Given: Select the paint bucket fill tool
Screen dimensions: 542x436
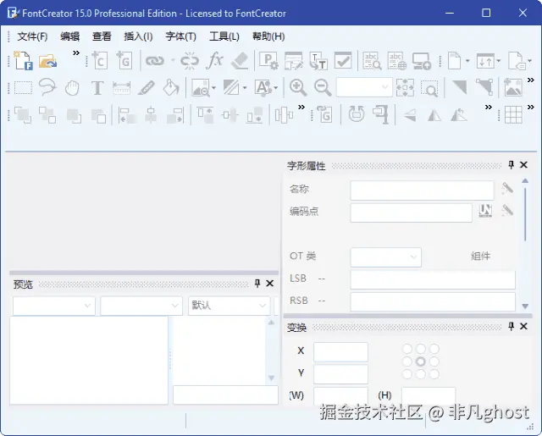Looking at the screenshot, I should pos(171,87).
